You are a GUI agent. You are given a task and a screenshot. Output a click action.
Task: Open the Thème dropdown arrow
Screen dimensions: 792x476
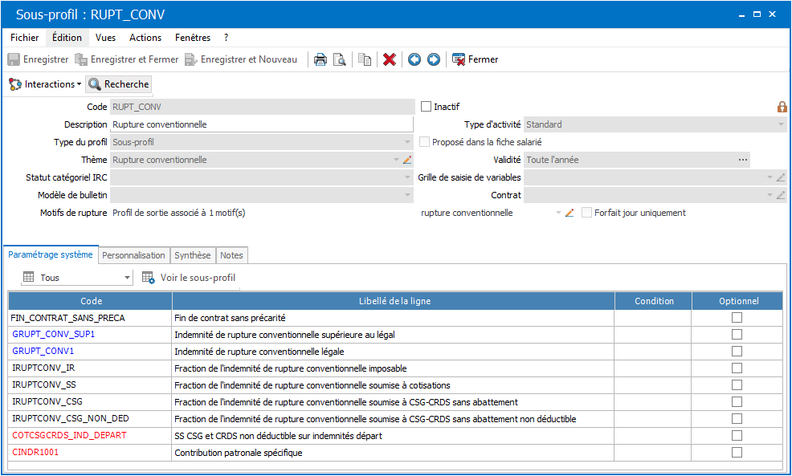(397, 160)
